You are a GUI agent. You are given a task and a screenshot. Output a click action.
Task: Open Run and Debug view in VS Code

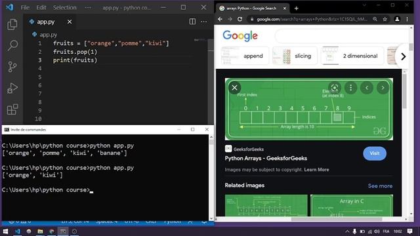coord(12,88)
